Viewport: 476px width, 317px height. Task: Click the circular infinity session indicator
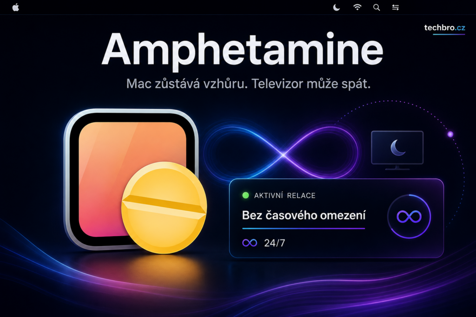409,216
